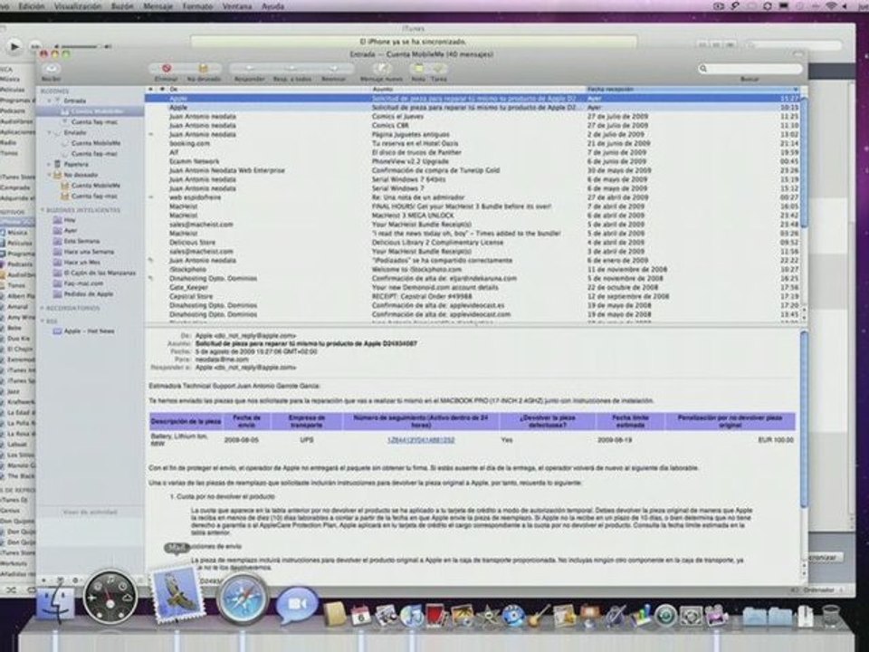Screen dimensions: 869x652
Task: Create a new Tarea from toolbar
Action: (x=439, y=68)
